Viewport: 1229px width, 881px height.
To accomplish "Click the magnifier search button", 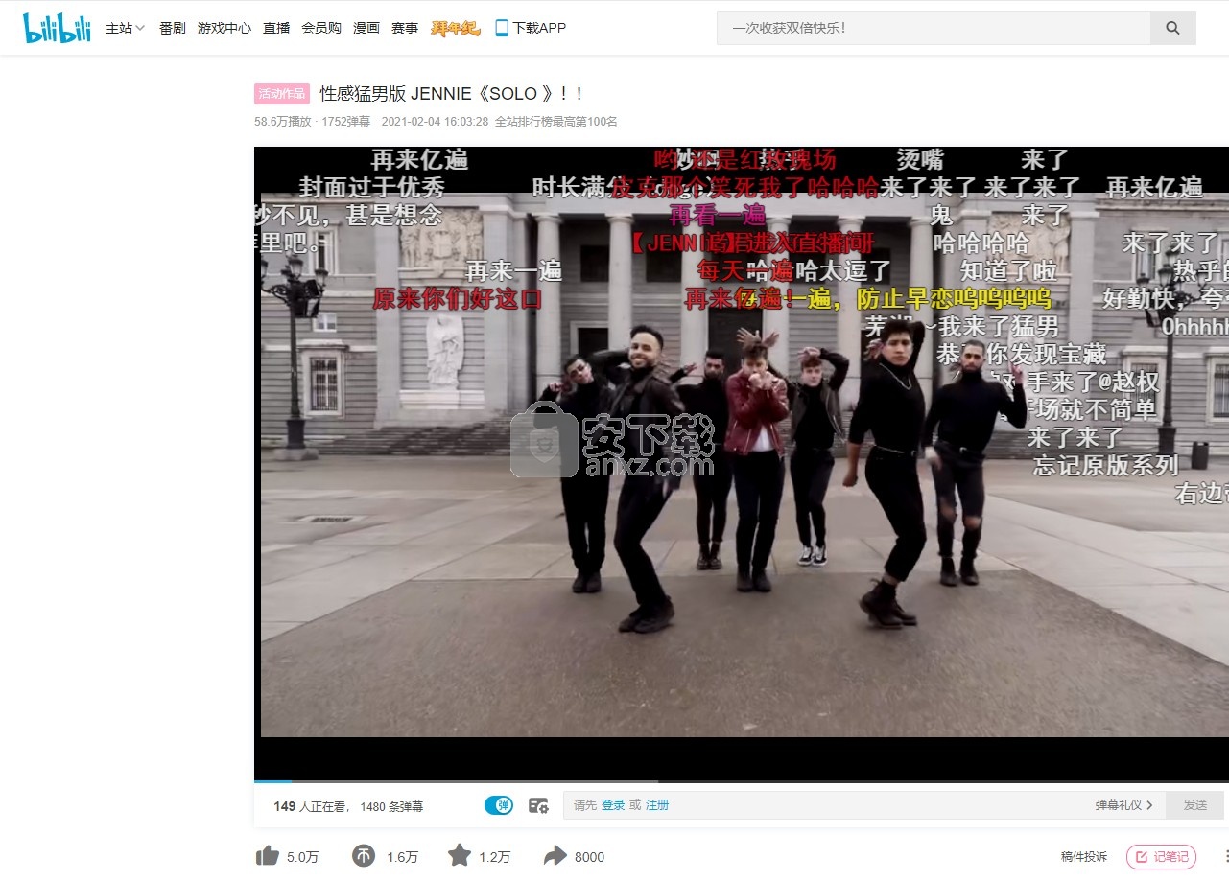I will coord(1172,28).
